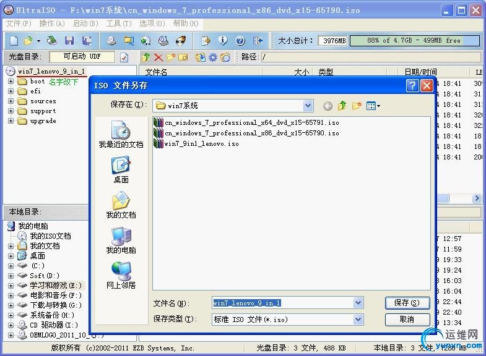
Task: Open the 文件名 dropdown arrow
Action: [x=358, y=303]
